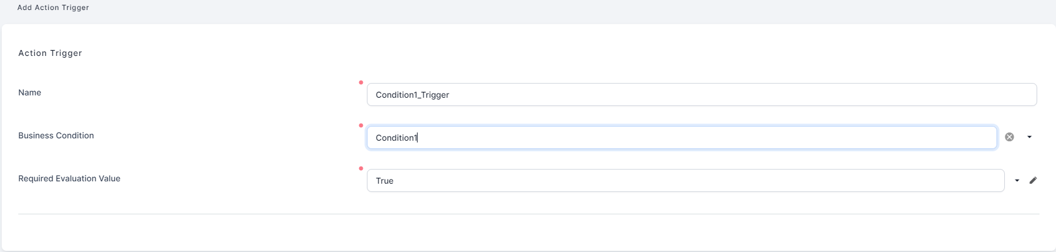
Task: Click the Name field label
Action: (x=30, y=92)
